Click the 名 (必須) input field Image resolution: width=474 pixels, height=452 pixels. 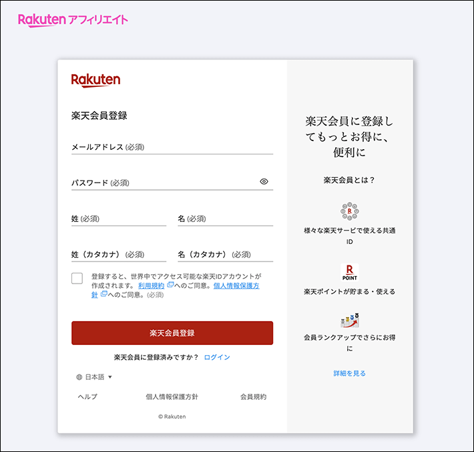225,218
